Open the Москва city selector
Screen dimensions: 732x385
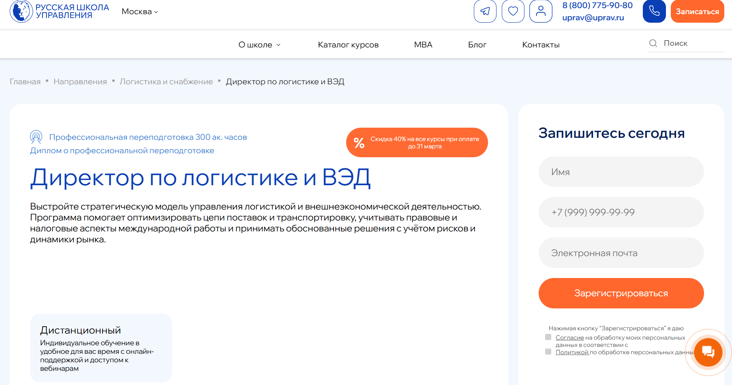pos(139,11)
